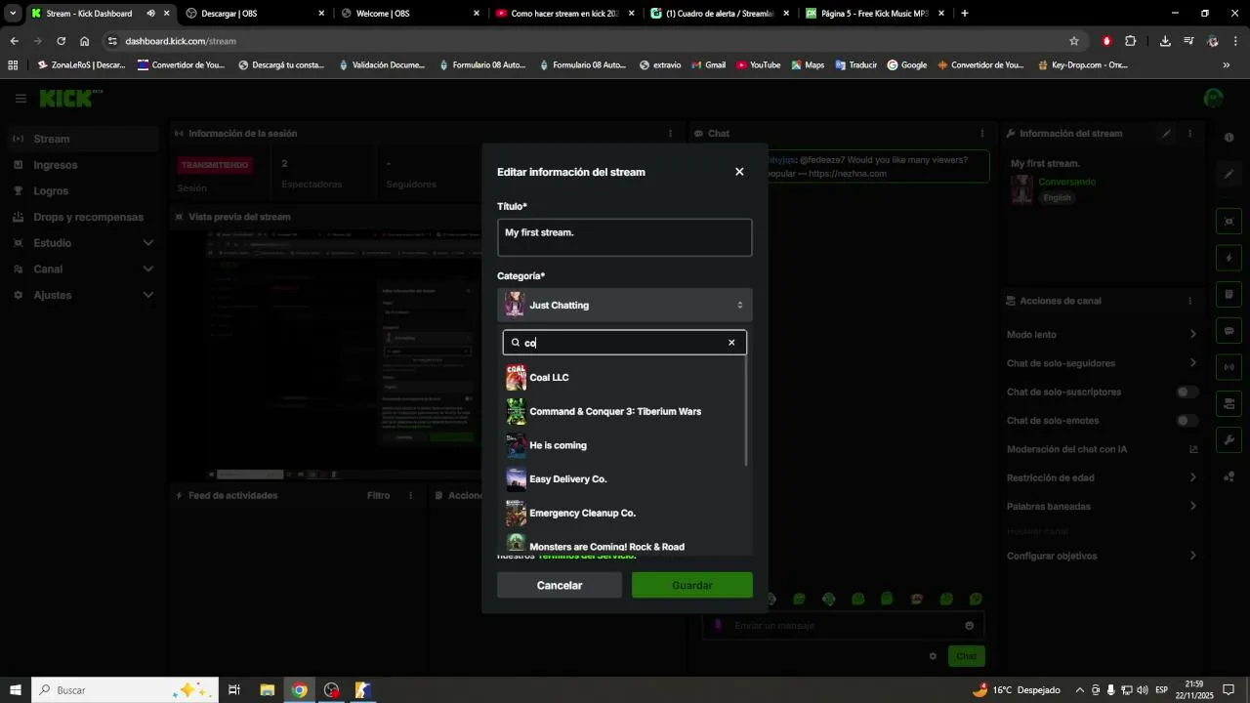Select the Coal LLC category thumbnail
Image resolution: width=1250 pixels, height=703 pixels.
pos(516,378)
